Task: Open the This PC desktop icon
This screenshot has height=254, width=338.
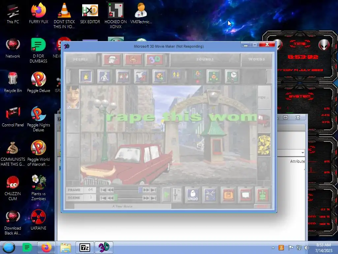Action: [x=13, y=14]
